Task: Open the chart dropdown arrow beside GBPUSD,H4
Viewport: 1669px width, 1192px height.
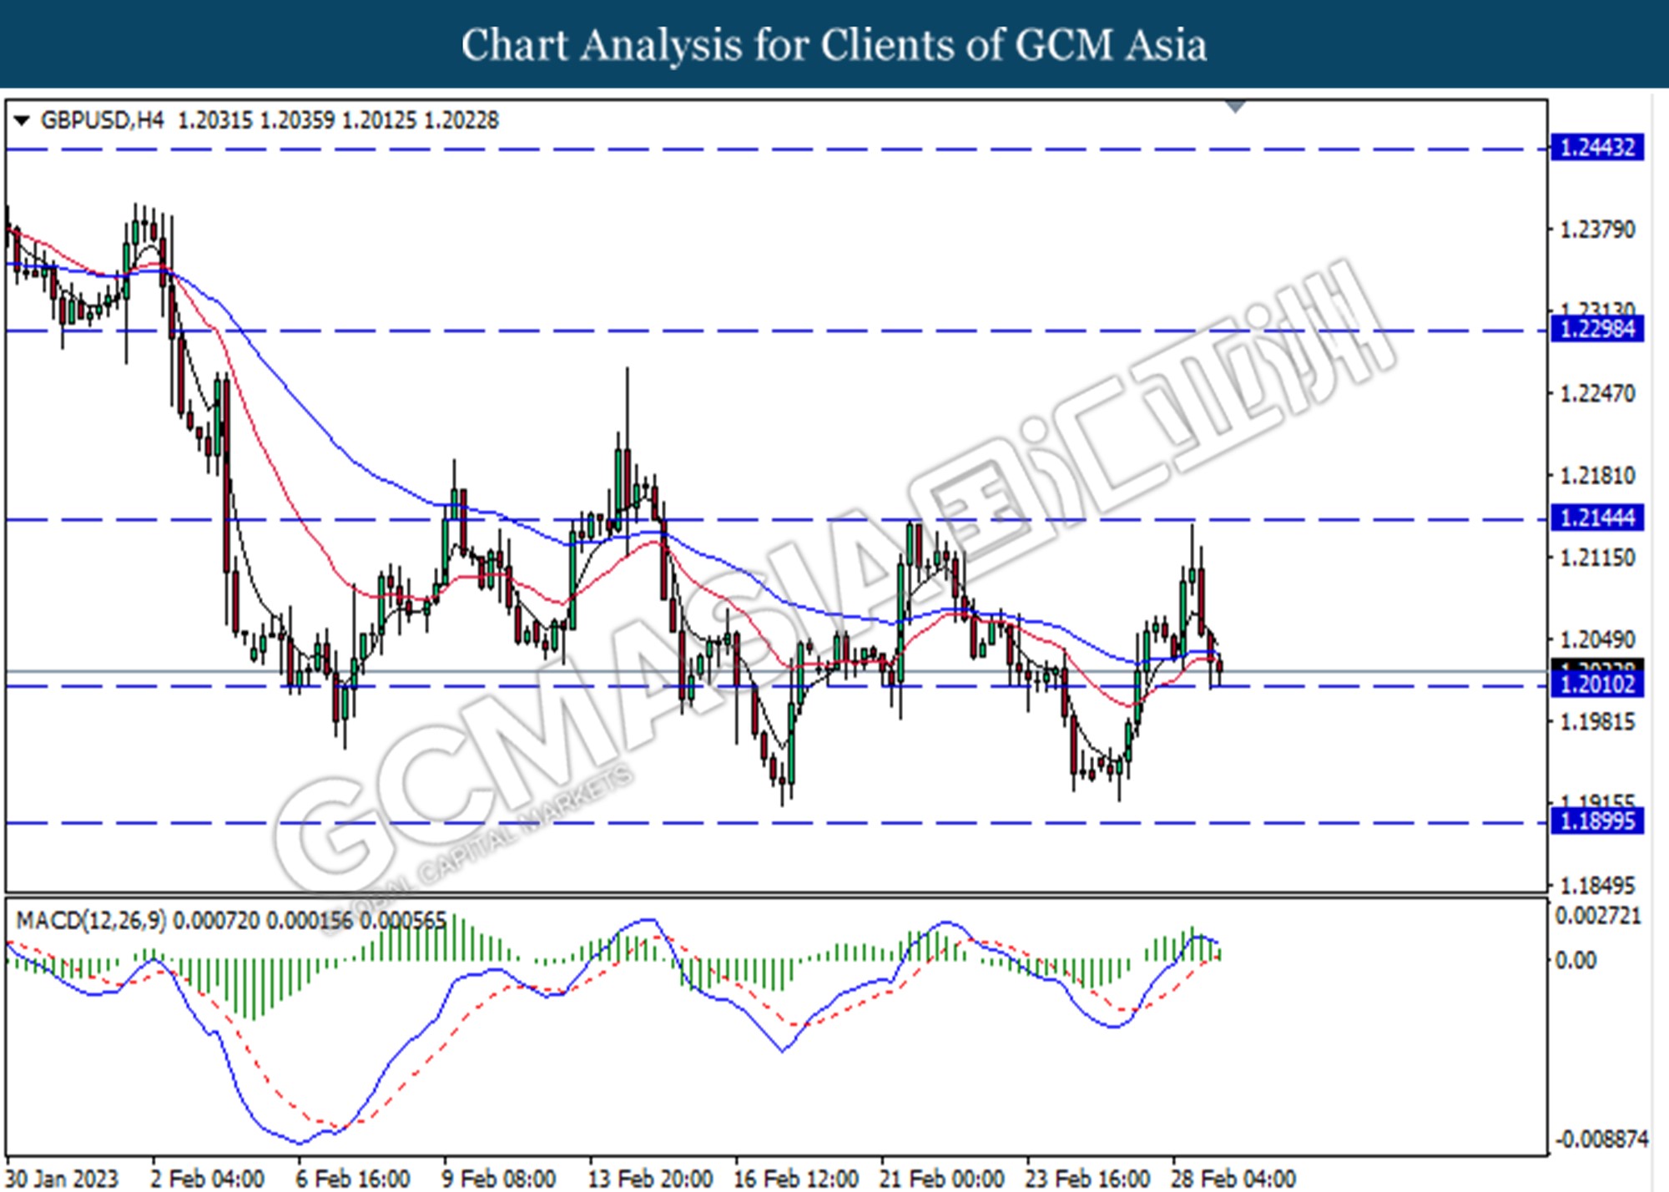Action: (23, 120)
